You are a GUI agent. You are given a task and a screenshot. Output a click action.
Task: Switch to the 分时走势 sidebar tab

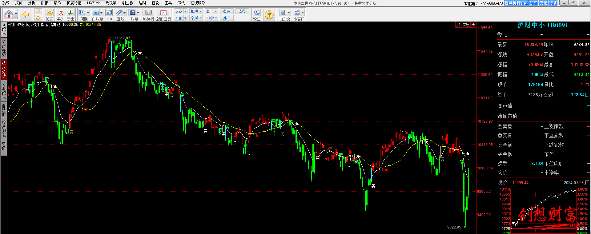tap(4, 48)
